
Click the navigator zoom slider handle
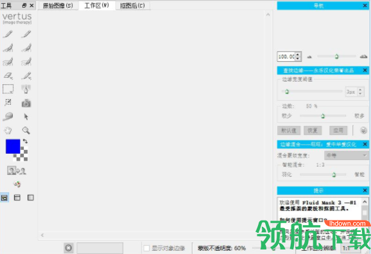tap(336, 57)
